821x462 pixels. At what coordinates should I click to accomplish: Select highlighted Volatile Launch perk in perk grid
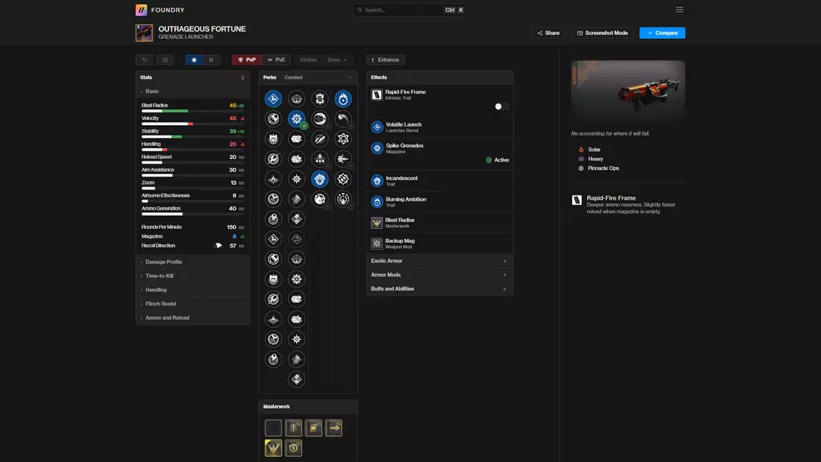tap(273, 99)
